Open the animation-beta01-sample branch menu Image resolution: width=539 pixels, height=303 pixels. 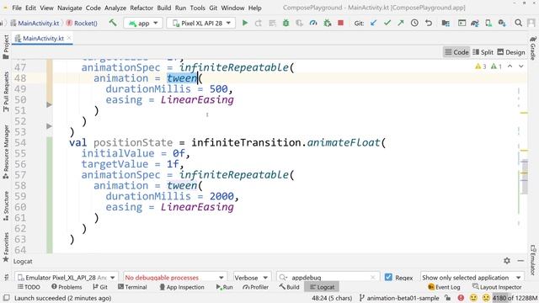(398, 298)
